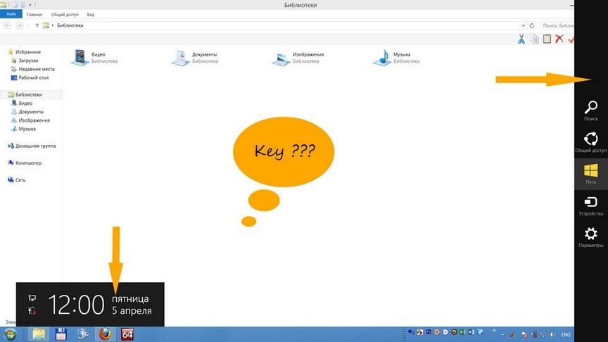
Task: Select Компьютер in the navigation pane
Action: [28, 163]
